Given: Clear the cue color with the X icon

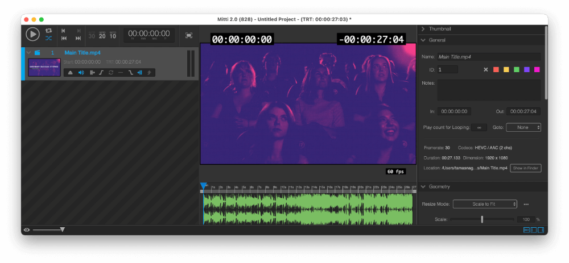Looking at the screenshot, I should click(x=486, y=69).
